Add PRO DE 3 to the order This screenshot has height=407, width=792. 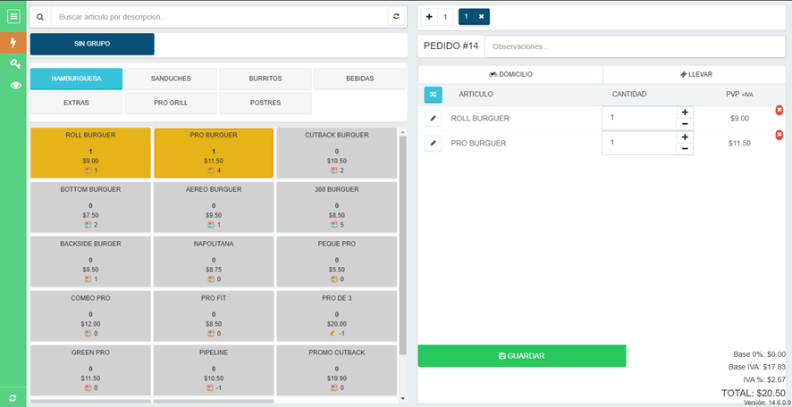(337, 316)
